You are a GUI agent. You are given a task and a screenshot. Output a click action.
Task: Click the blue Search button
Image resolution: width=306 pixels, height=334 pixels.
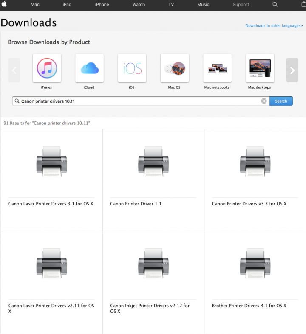(281, 101)
